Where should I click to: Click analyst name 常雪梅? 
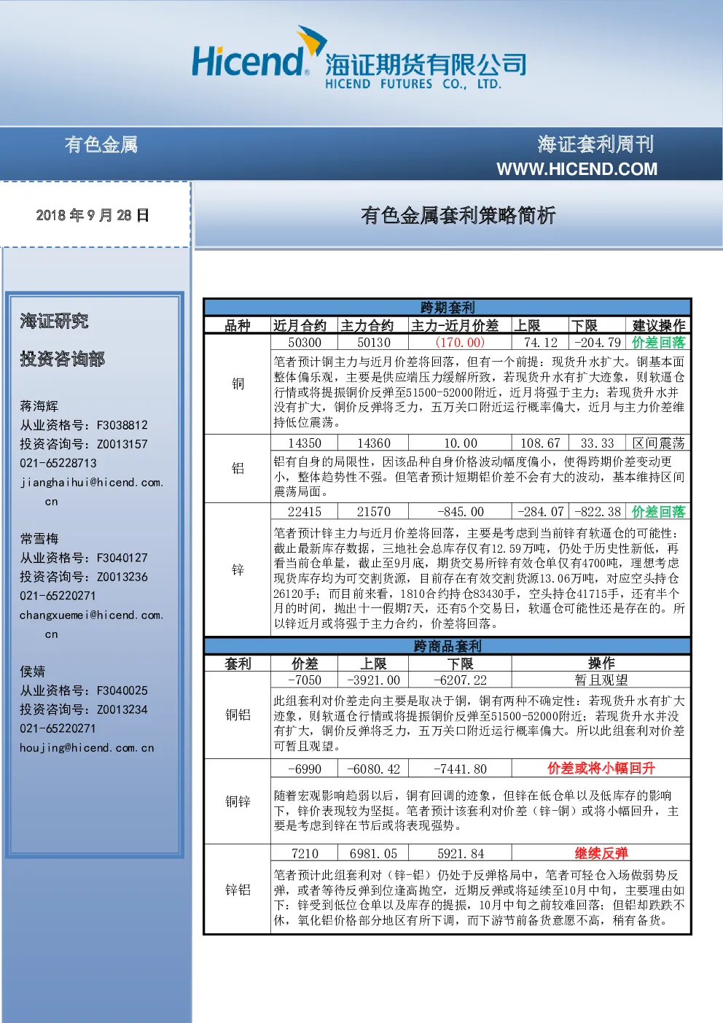(x=39, y=539)
